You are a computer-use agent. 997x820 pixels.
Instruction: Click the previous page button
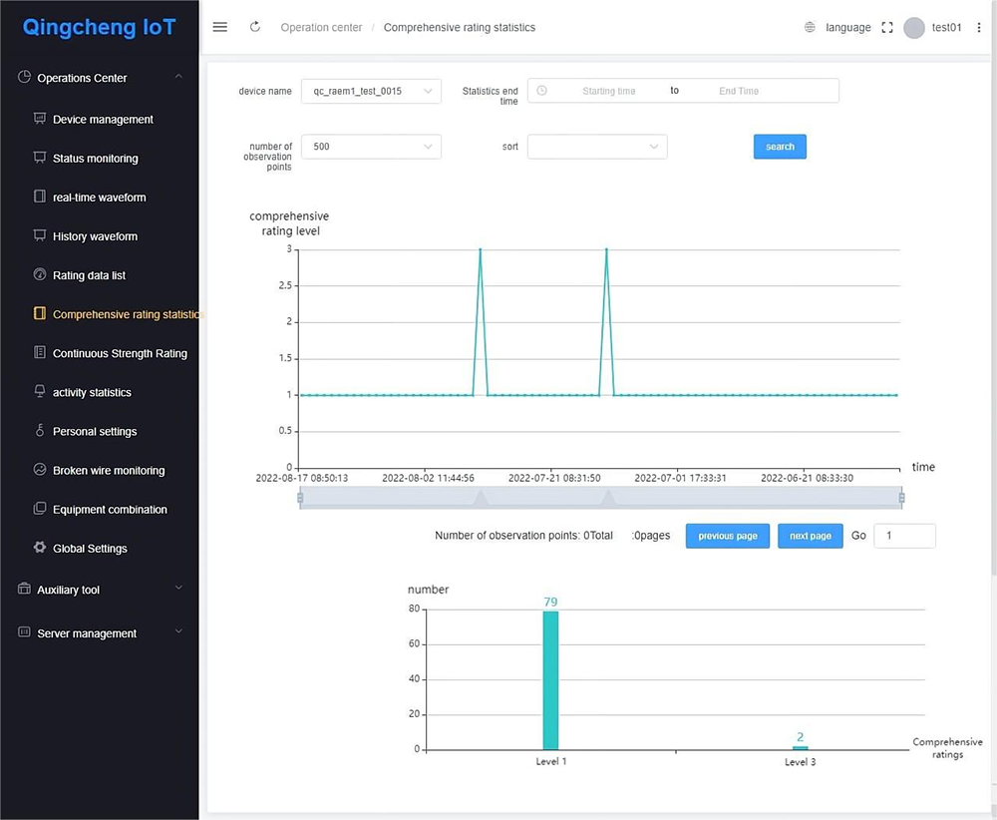pos(728,536)
